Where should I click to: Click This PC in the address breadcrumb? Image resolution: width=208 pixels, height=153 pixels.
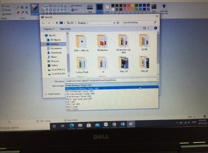[x=70, y=23]
